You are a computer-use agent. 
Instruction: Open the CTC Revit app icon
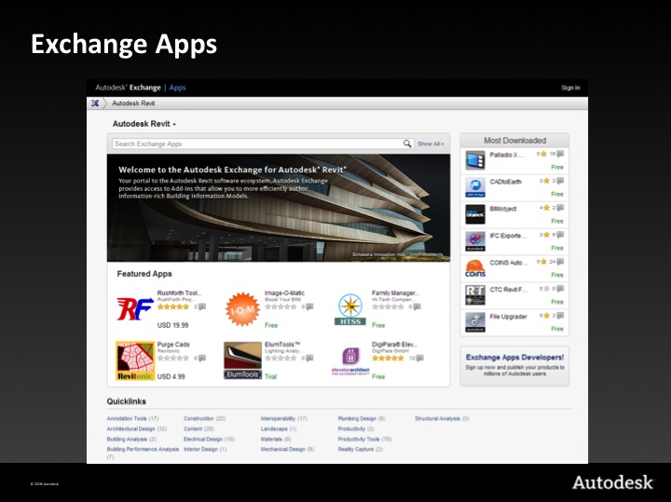tap(475, 295)
